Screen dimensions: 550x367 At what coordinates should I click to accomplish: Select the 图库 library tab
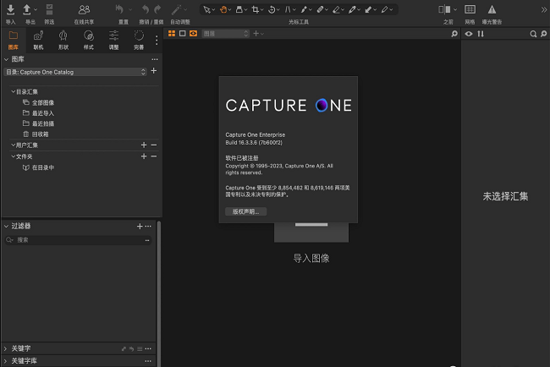pyautogui.click(x=14, y=40)
